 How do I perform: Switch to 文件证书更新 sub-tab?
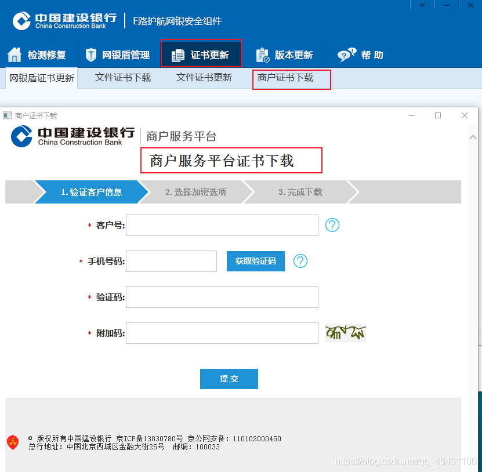(x=204, y=78)
